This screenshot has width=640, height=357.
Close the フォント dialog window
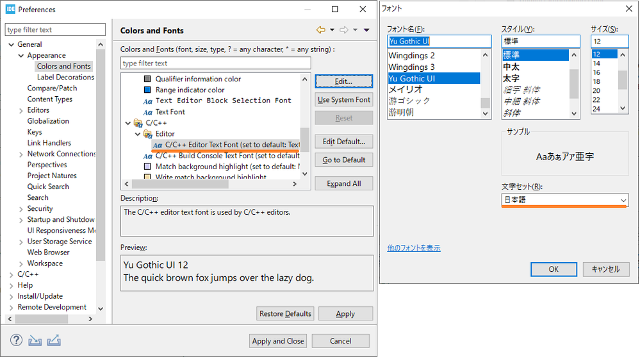click(x=629, y=8)
